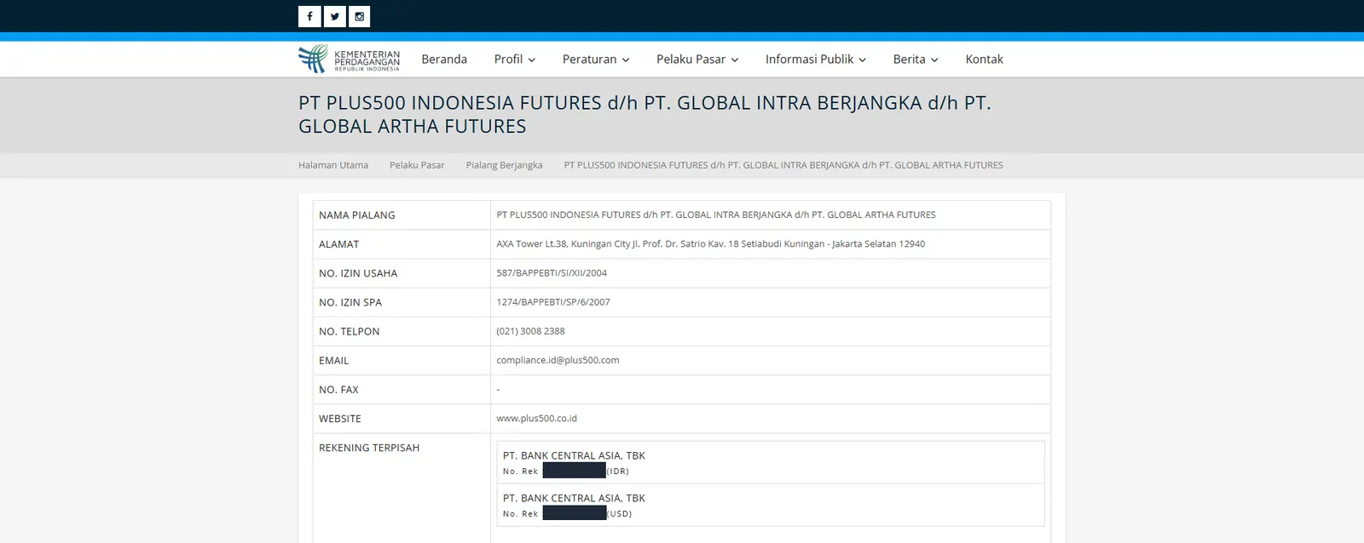Expand the Informasi Publik dropdown menu
Image resolution: width=1364 pixels, height=543 pixels.
tap(816, 60)
